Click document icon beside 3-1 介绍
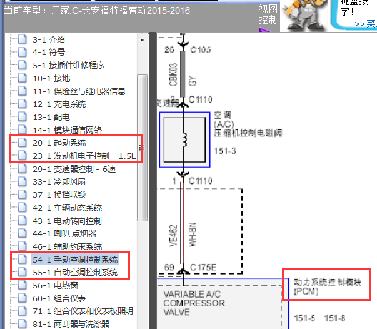The width and height of the screenshot is (377, 329). click(x=23, y=39)
